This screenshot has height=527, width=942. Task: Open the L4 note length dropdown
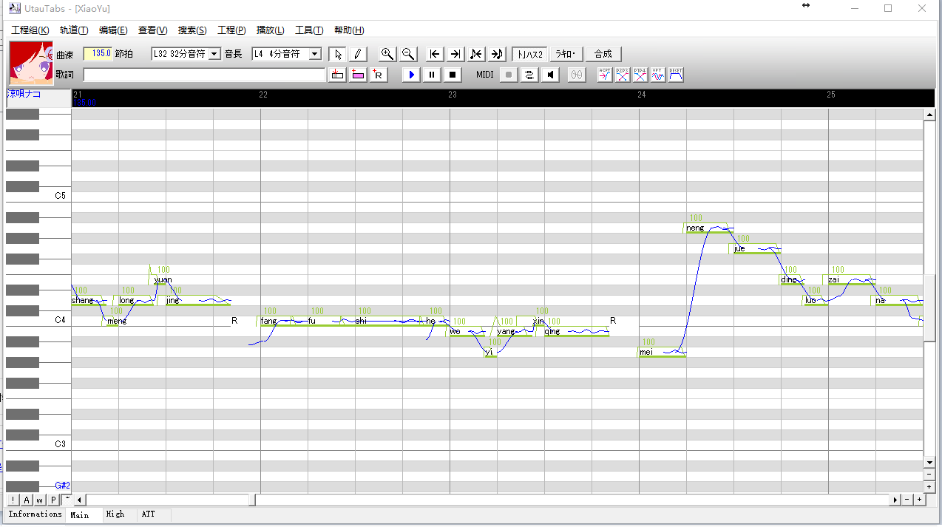[315, 54]
